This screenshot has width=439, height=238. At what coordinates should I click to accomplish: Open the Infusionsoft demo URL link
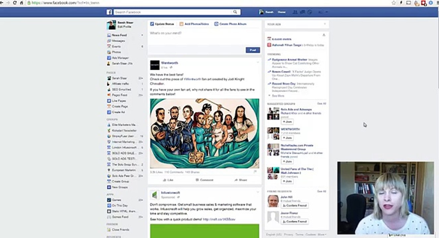(x=219, y=219)
